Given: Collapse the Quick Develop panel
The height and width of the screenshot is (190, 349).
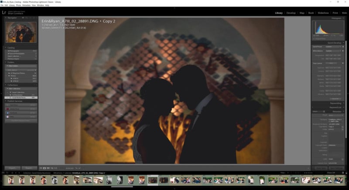Looking at the screenshot, I should point(343,43).
